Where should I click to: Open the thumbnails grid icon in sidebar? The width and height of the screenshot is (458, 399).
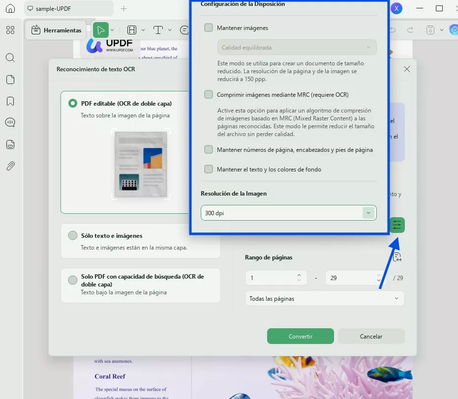click(x=10, y=30)
